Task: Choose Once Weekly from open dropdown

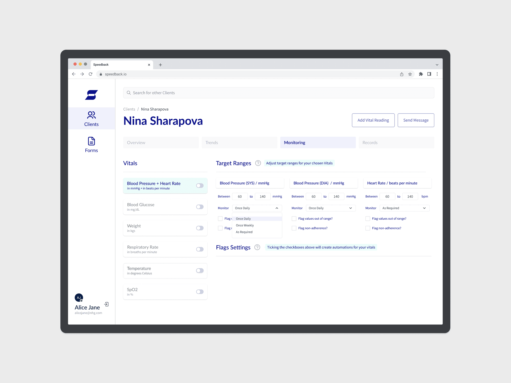Action: tap(245, 225)
